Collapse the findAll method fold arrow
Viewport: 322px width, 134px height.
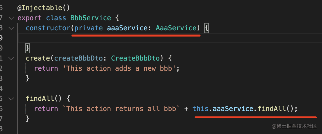[x=11, y=99]
